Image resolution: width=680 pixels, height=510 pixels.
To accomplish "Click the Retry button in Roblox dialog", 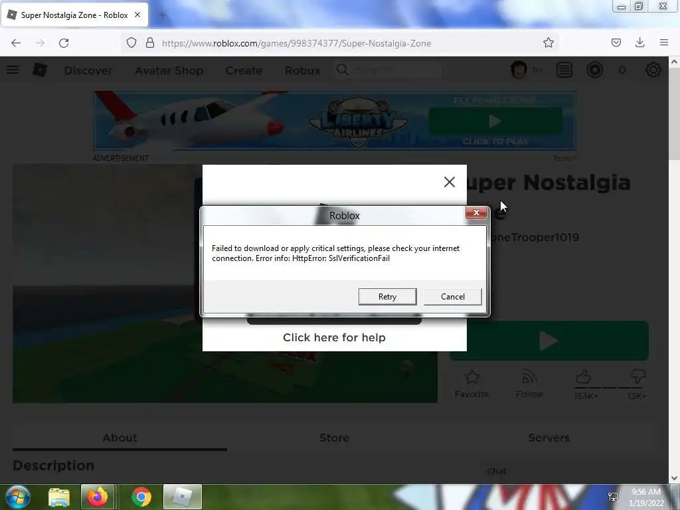I will pos(387,297).
